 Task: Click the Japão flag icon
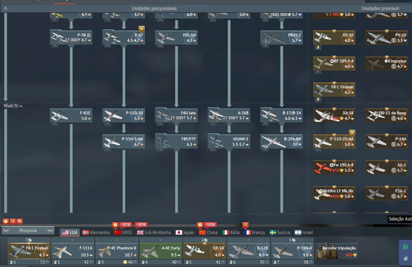[x=179, y=233]
